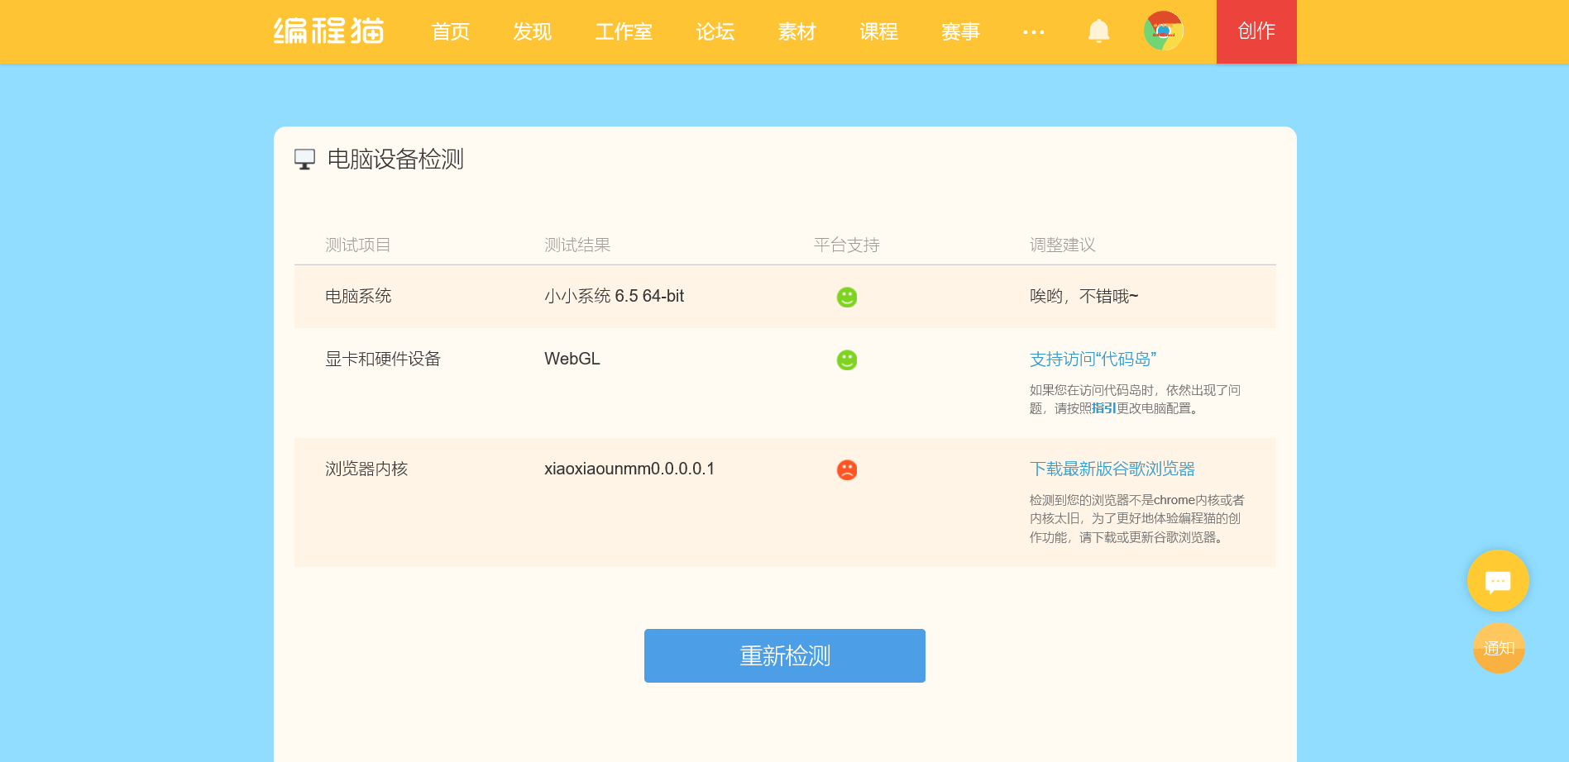Click the green smiley for 电脑系统
1569x762 pixels.
tap(847, 297)
